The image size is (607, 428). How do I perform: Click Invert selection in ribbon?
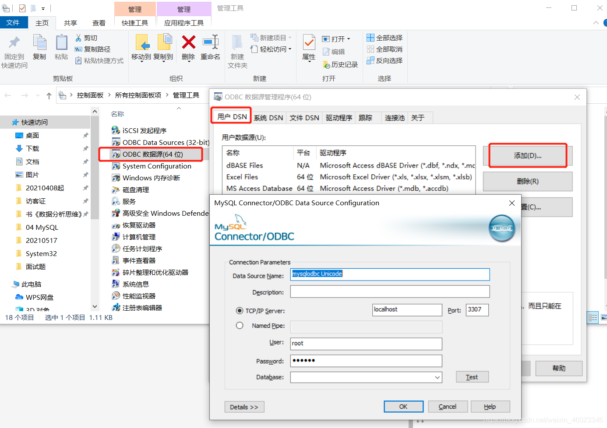coord(385,61)
